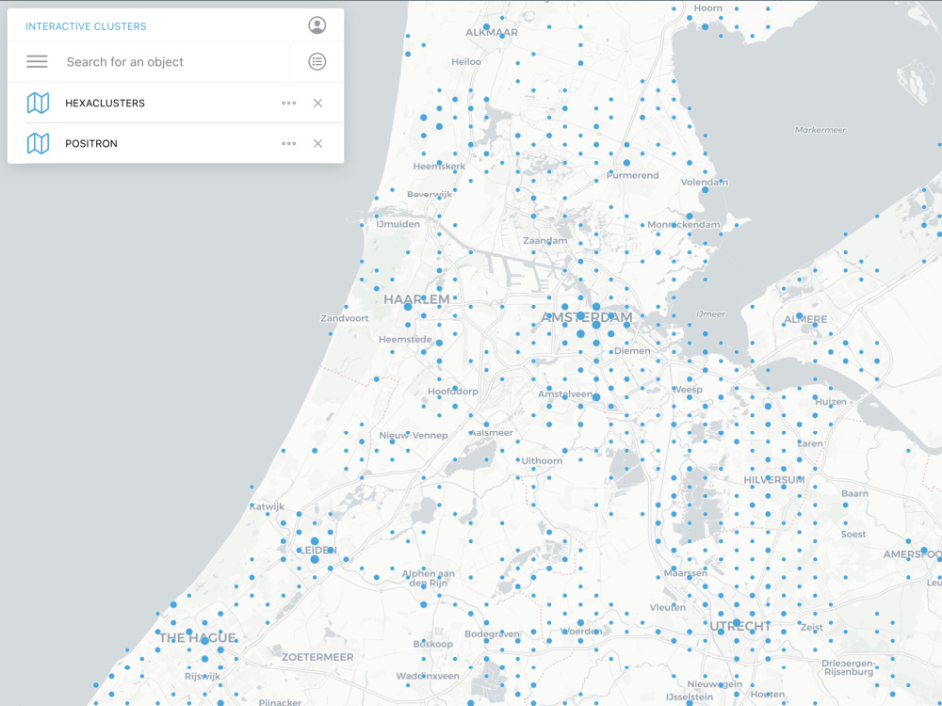This screenshot has width=942, height=706.
Task: Open POSITRON layer options menu
Action: click(289, 143)
